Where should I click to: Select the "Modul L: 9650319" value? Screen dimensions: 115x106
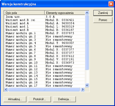(x=65, y=26)
